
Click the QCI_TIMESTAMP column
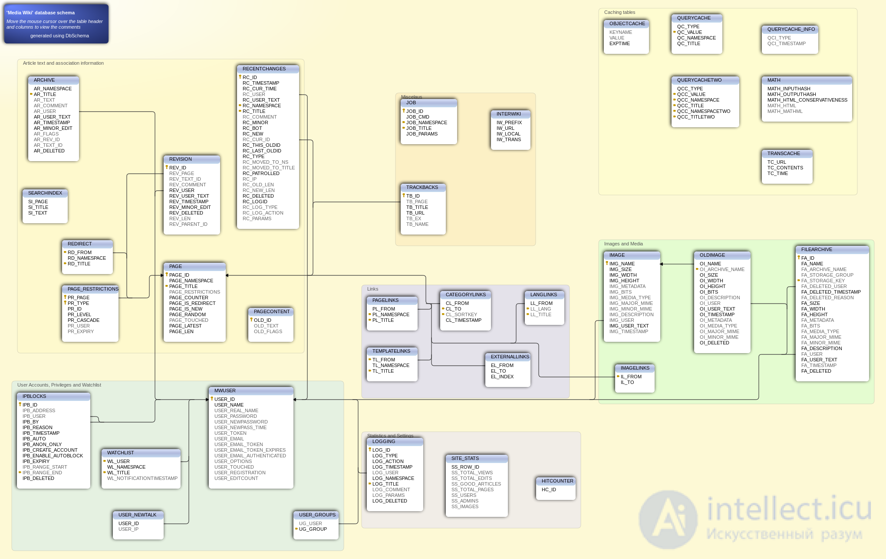tap(787, 43)
